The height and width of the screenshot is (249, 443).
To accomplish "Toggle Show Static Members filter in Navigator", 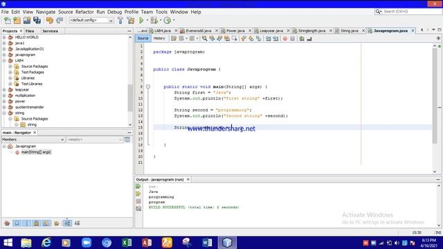I will click(26, 223).
